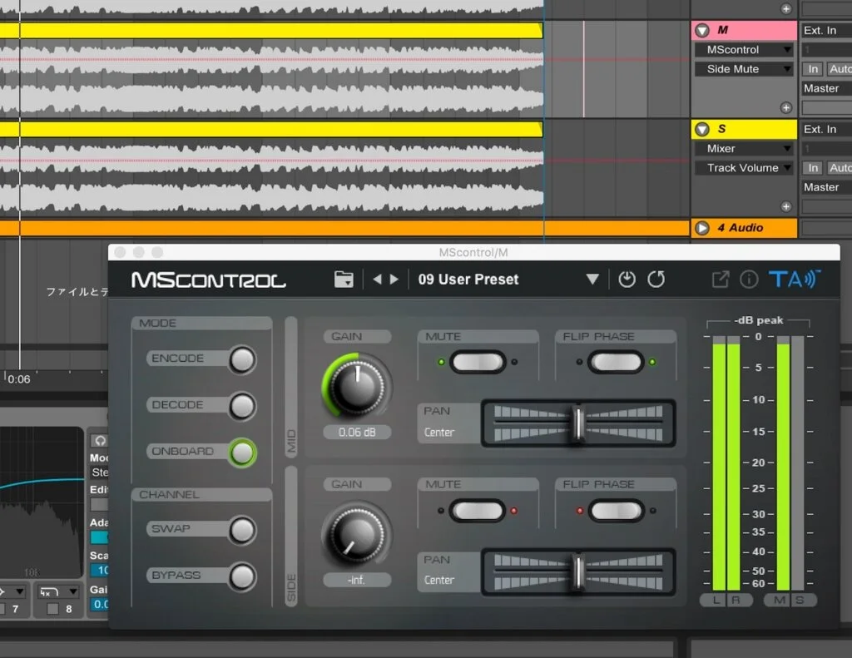Toggle the Side FLIP PHASE switch
The image size is (852, 658).
pos(616,511)
